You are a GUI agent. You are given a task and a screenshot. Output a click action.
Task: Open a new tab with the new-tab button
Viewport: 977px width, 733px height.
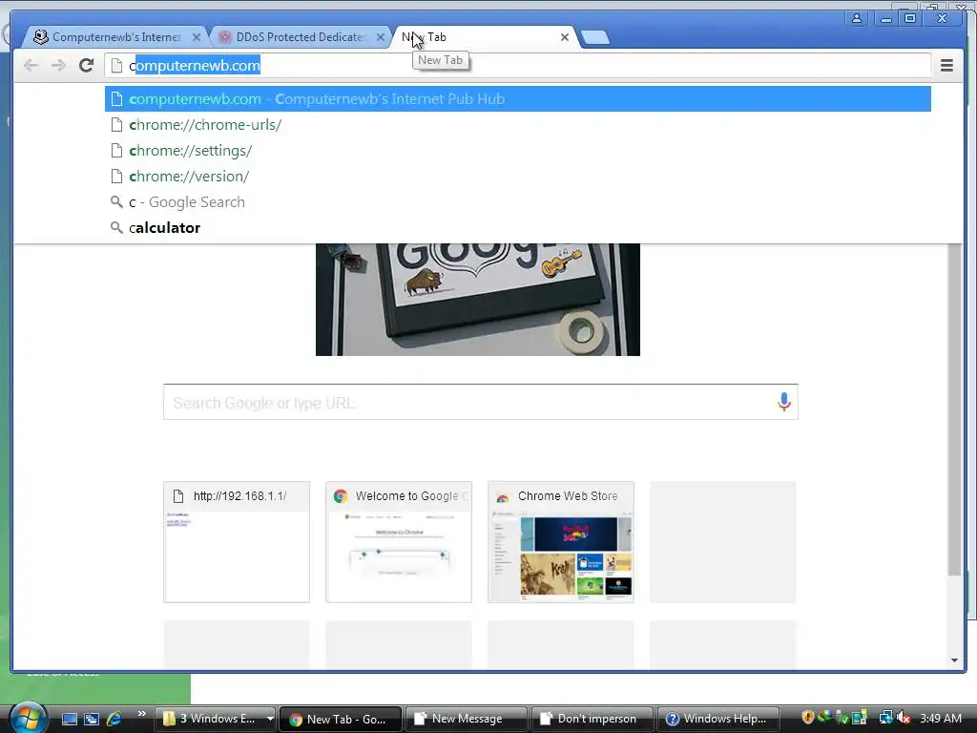595,37
